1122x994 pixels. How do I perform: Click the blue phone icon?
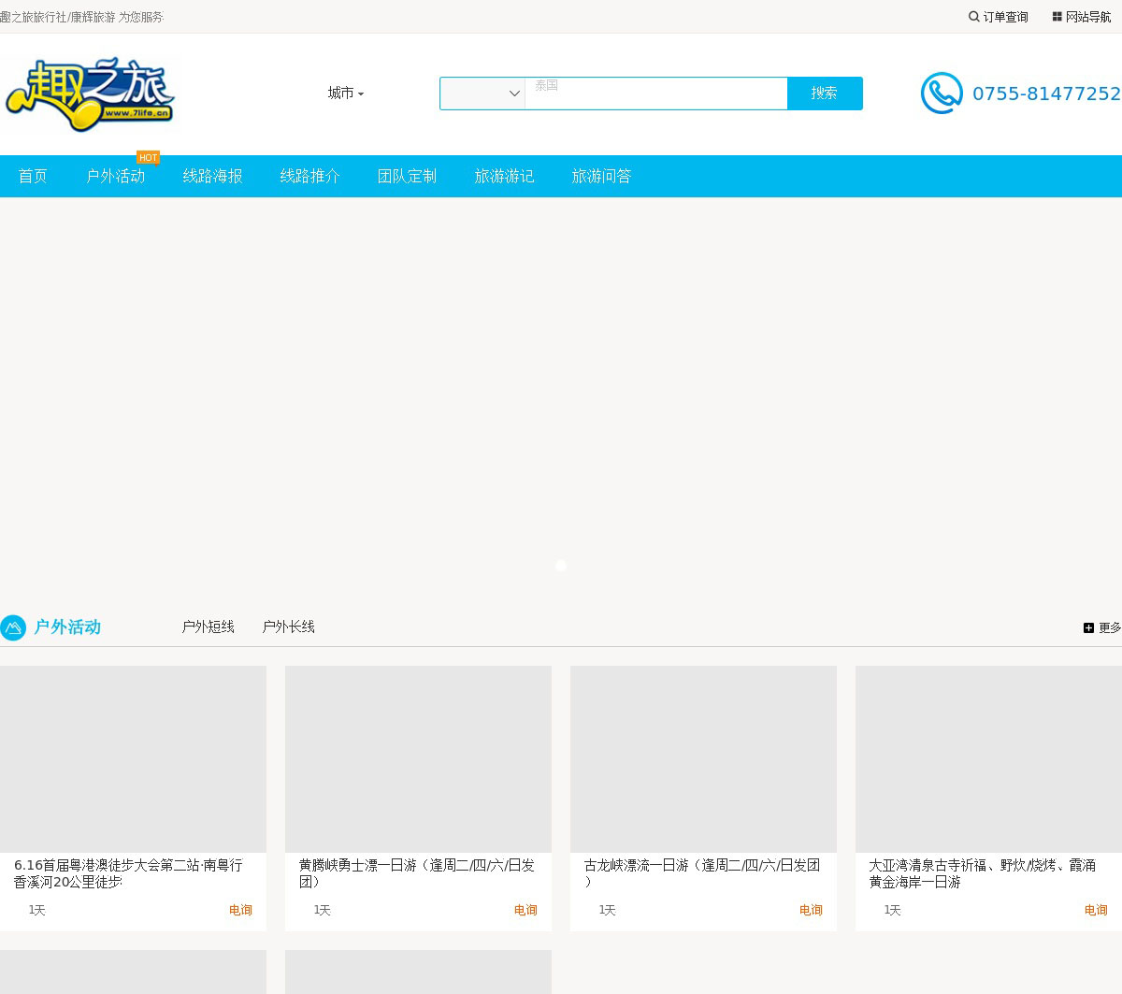[x=942, y=94]
